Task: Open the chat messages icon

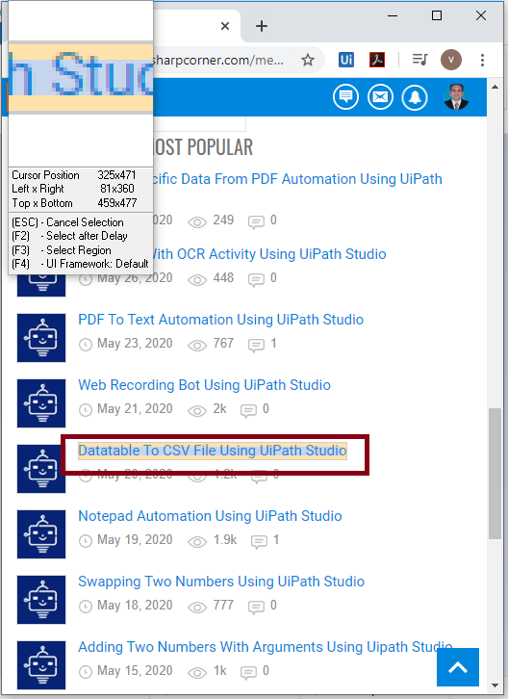Action: [x=345, y=96]
